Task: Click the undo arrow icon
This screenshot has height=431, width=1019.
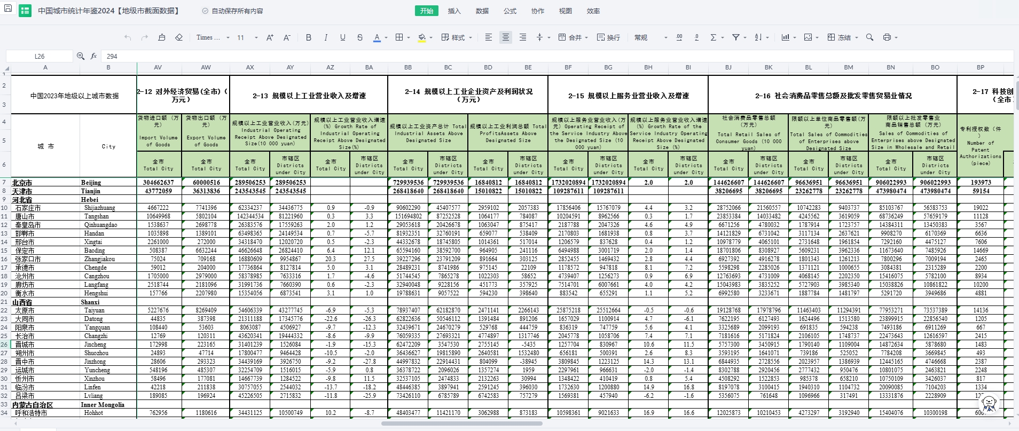Action: pyautogui.click(x=128, y=37)
